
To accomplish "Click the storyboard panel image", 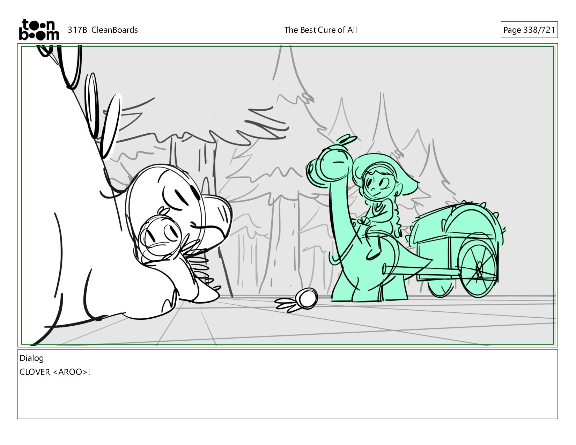I will tap(287, 195).
